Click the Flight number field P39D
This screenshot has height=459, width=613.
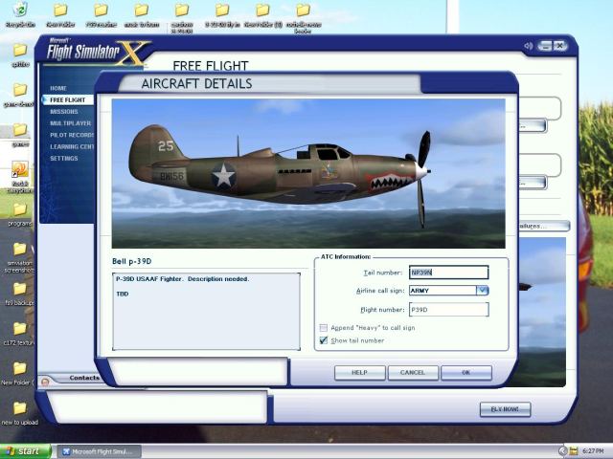449,310
